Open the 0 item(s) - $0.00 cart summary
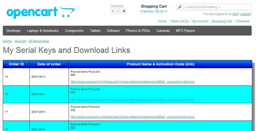 pyautogui.click(x=152, y=11)
